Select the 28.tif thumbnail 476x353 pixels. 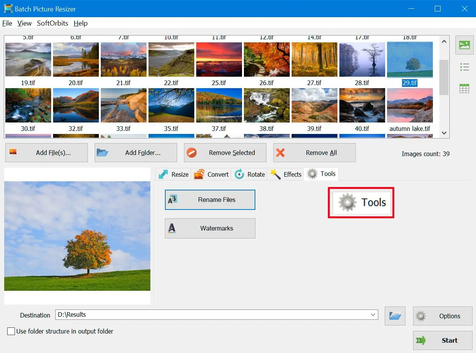[362, 105]
